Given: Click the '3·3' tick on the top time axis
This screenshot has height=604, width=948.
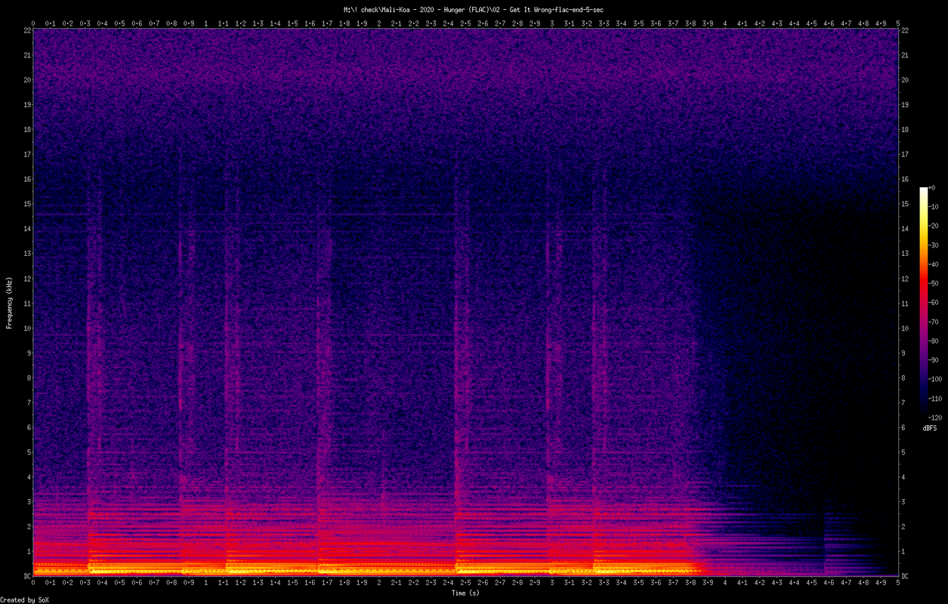Looking at the screenshot, I should (604, 23).
